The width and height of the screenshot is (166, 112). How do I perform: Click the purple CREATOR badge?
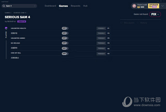tap(22, 22)
